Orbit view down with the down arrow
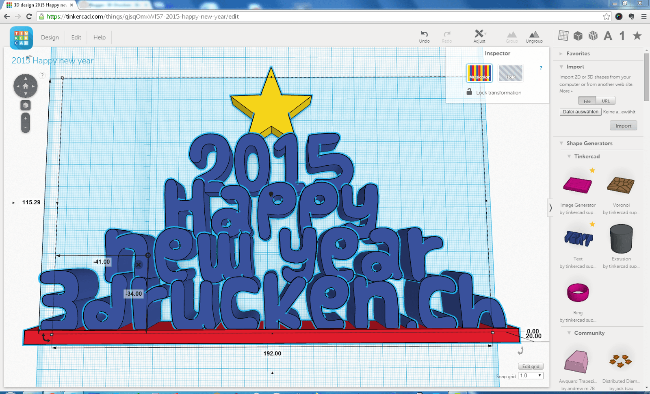 pyautogui.click(x=26, y=94)
